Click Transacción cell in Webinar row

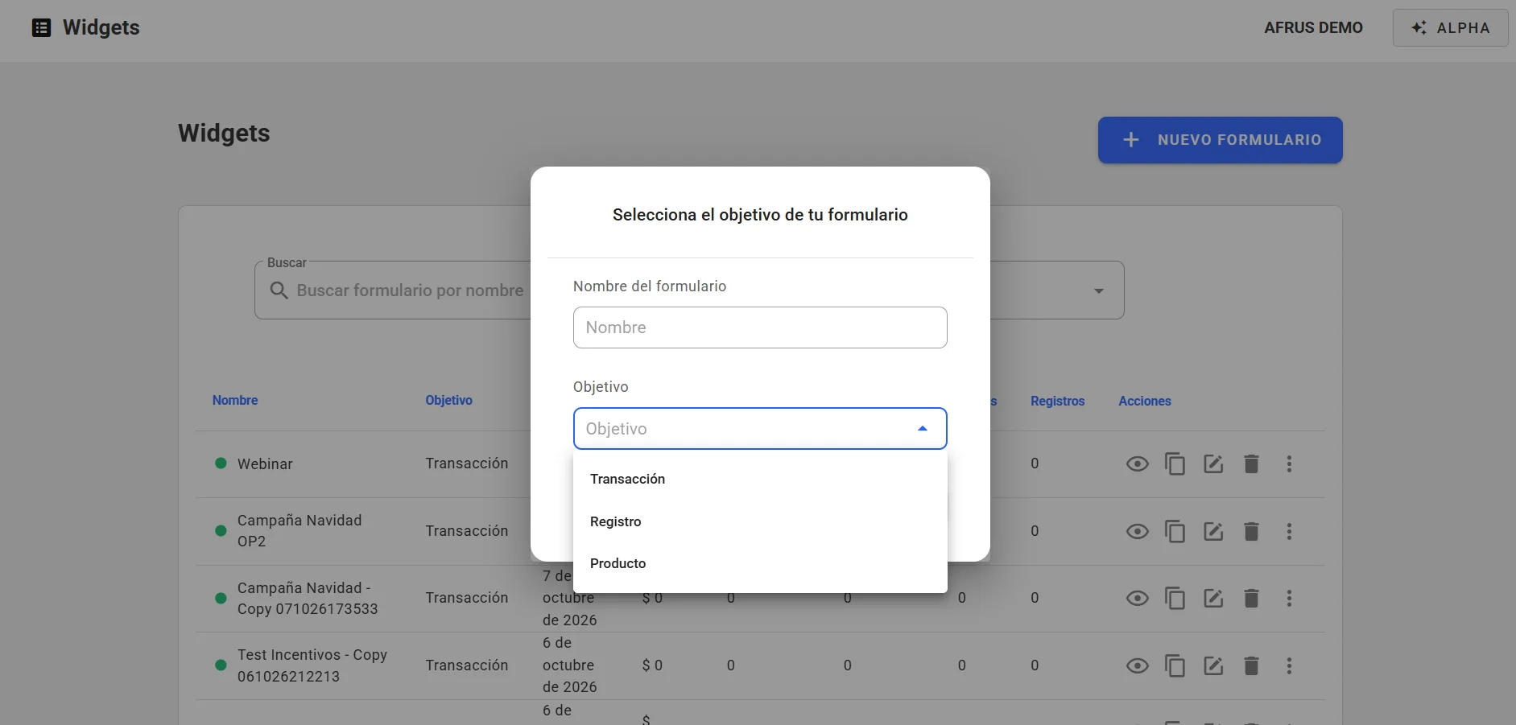(467, 463)
